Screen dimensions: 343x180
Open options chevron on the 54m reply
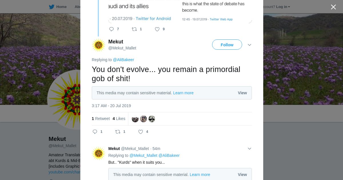point(250,149)
